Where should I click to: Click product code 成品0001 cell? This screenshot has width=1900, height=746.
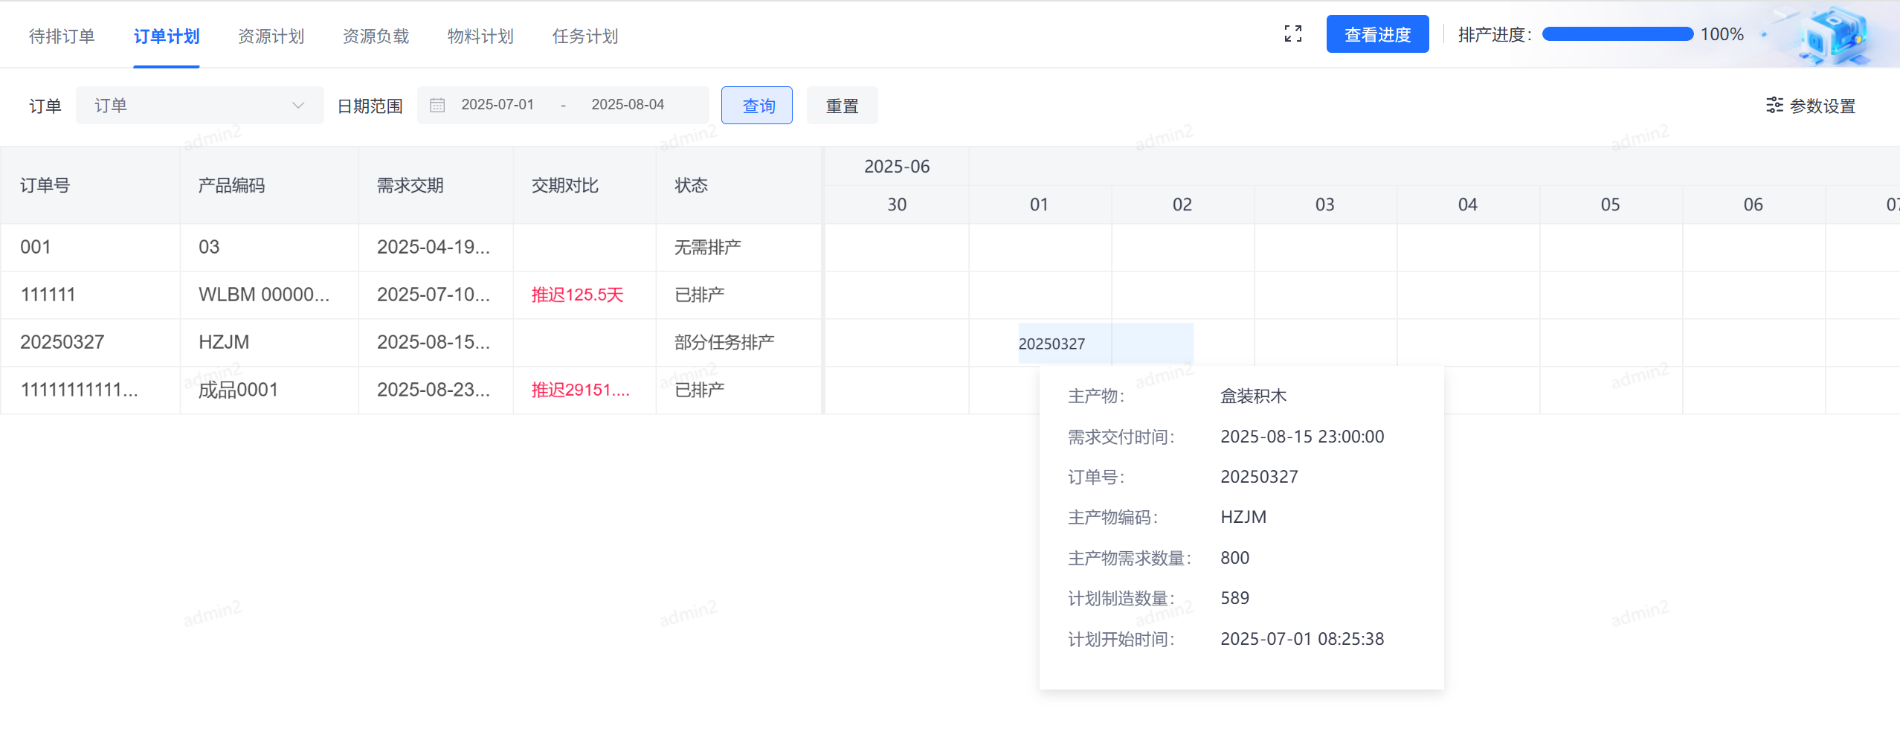coord(269,390)
